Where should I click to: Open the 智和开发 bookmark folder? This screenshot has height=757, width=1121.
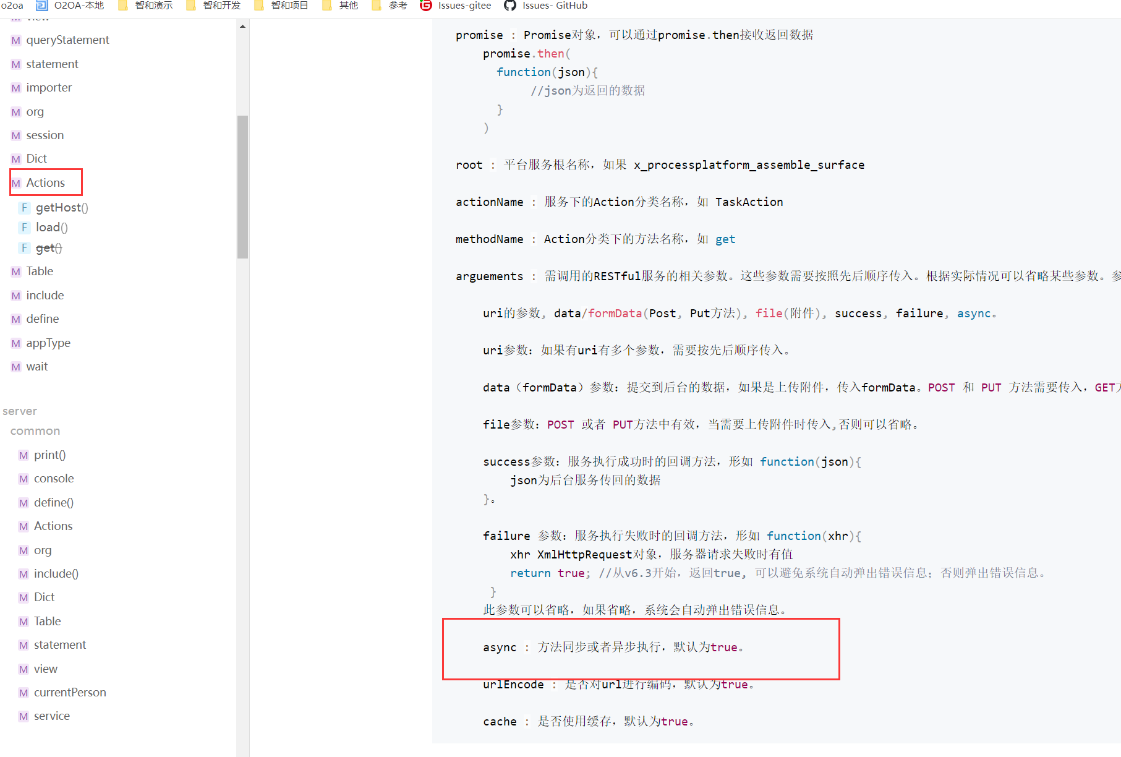click(x=213, y=6)
